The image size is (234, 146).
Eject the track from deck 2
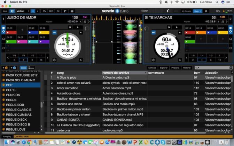click(x=180, y=60)
